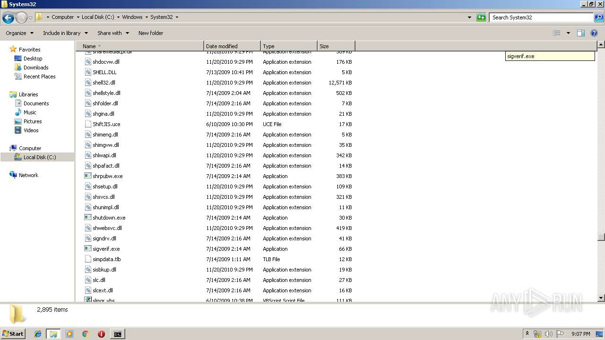The height and width of the screenshot is (340, 605).
Task: Click the search magnifier icon
Action: [x=598, y=17]
